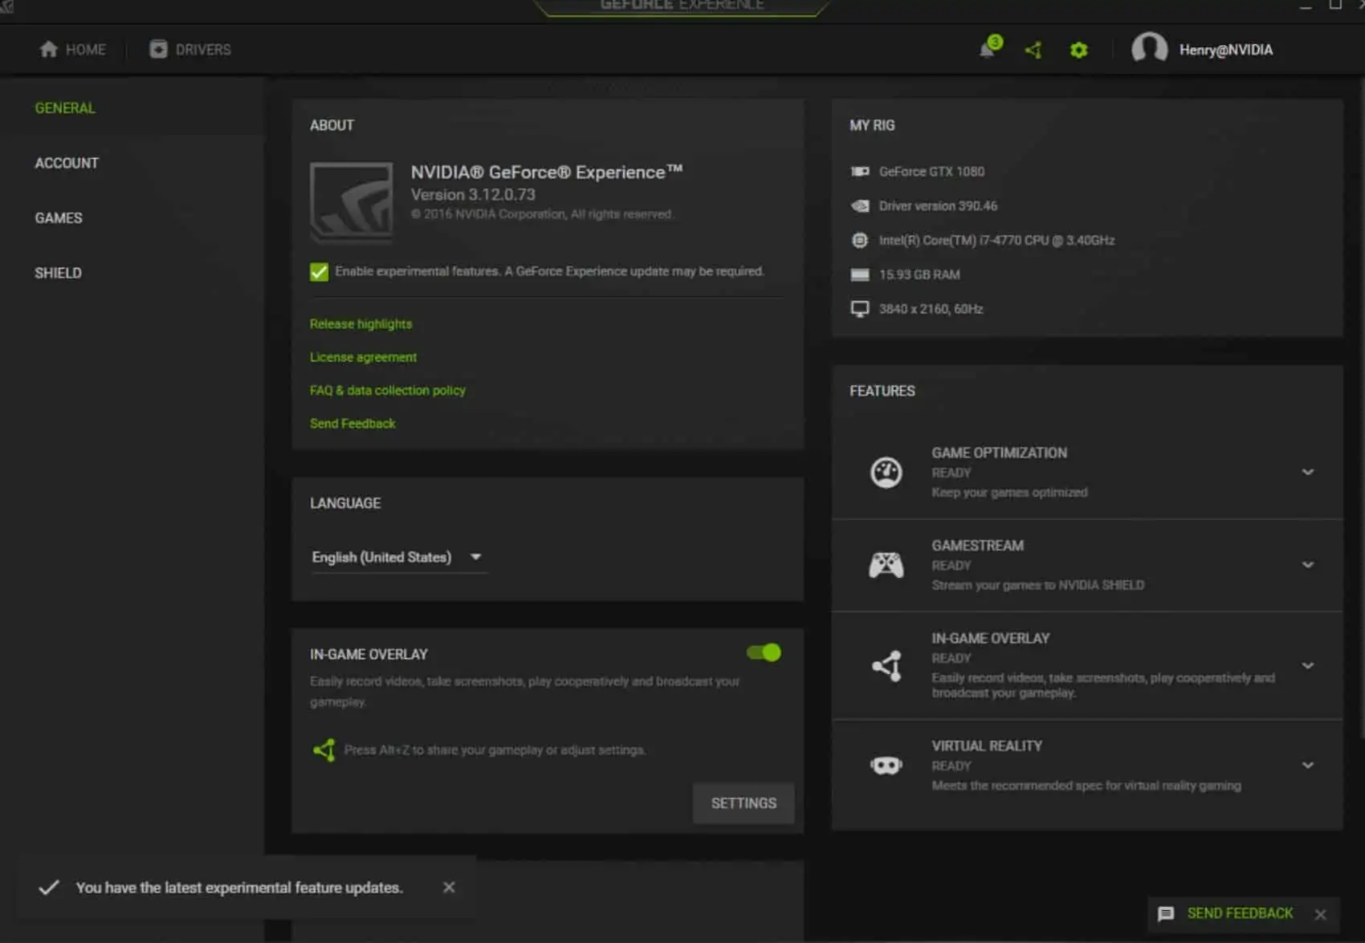Select Shield in the sidebar
The height and width of the screenshot is (943, 1365).
58,273
